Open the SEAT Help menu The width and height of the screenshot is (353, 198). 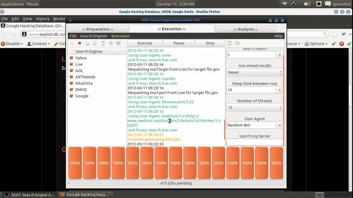point(278,36)
